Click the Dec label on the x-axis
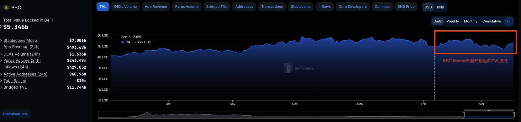Viewport: 521px width, 122px height. coord(295,104)
